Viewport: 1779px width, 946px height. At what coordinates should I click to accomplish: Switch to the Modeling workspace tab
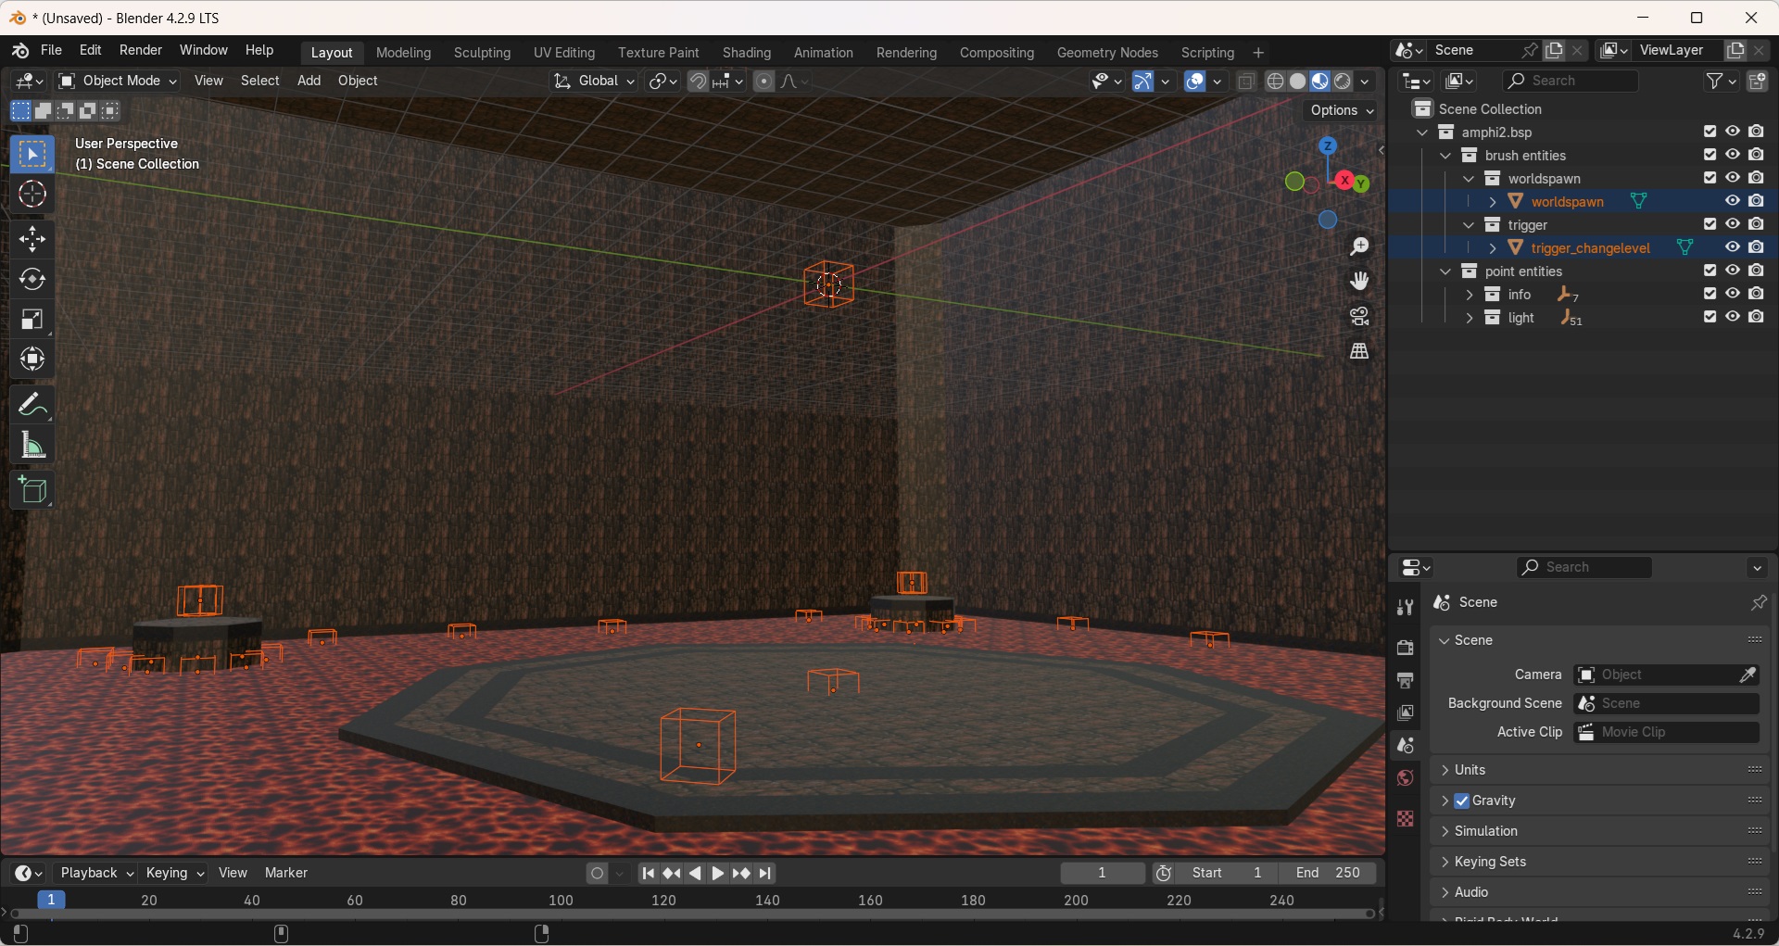(x=404, y=53)
